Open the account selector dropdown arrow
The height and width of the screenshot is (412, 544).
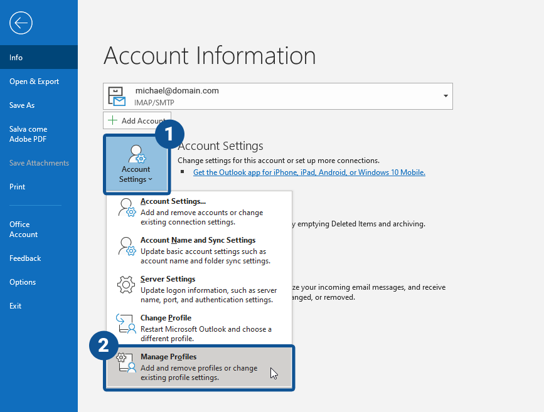click(445, 96)
